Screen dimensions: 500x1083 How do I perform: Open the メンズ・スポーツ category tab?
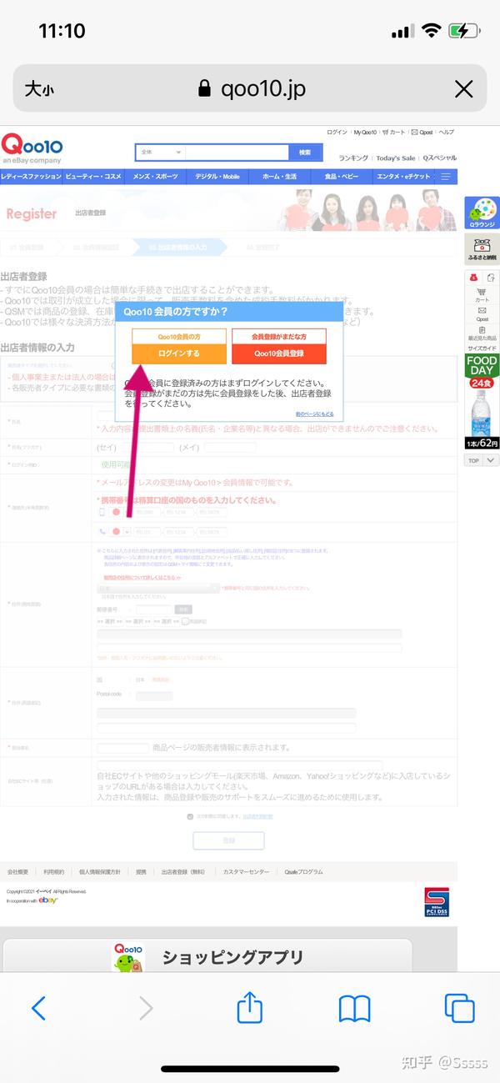click(155, 177)
